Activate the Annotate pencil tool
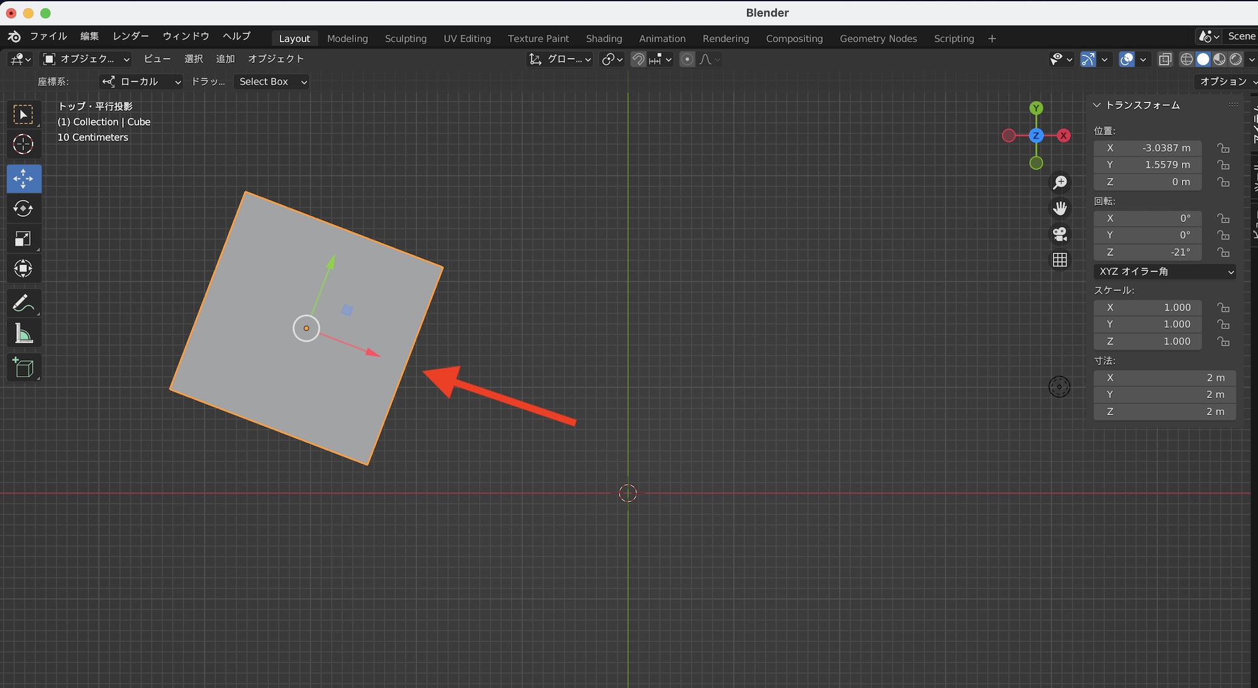The image size is (1258, 688). tap(23, 304)
